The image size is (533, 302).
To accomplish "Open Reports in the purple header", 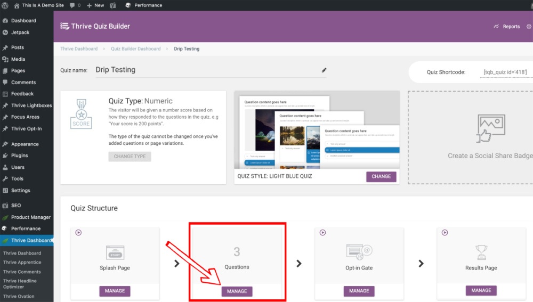I will (x=507, y=27).
